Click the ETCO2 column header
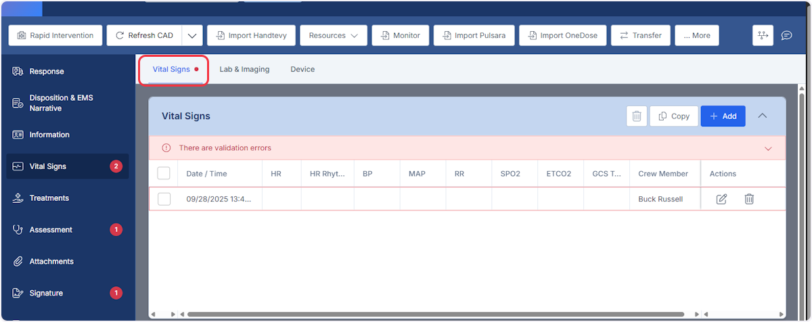This screenshot has width=812, height=322. pos(561,174)
